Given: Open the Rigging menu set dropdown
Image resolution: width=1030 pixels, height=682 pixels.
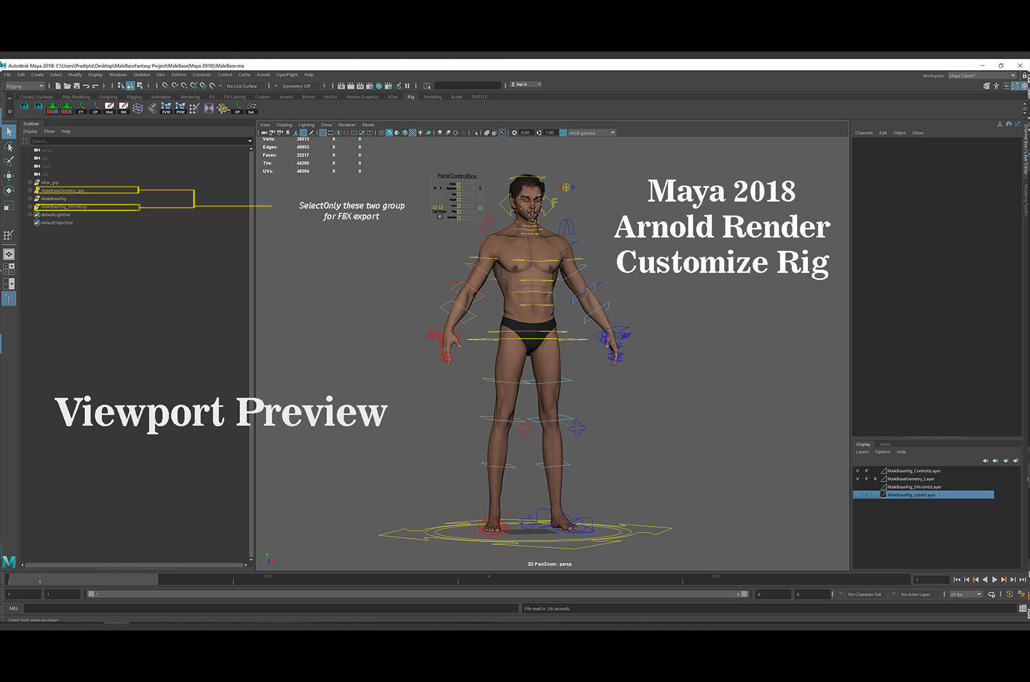Looking at the screenshot, I should 25,86.
